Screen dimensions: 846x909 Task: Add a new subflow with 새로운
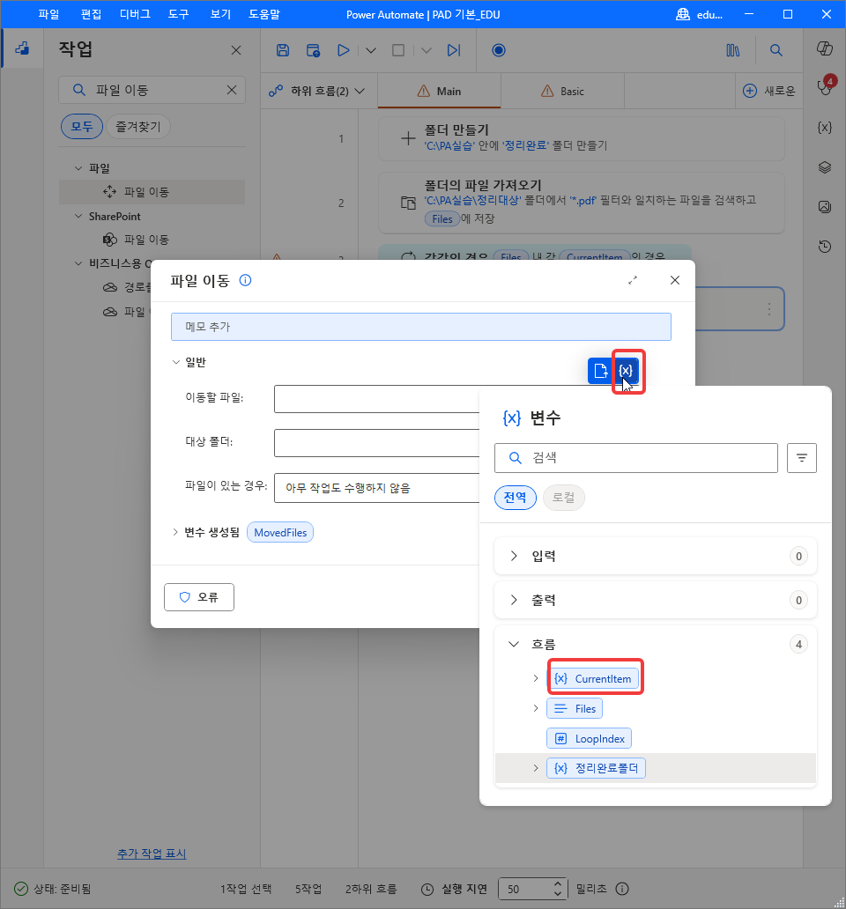[768, 91]
